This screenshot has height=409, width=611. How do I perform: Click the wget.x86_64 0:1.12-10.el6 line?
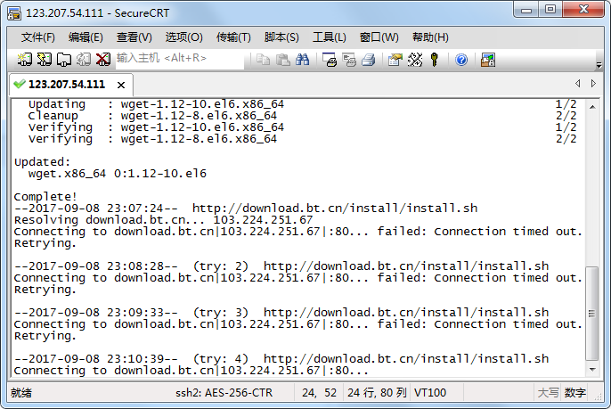click(118, 174)
